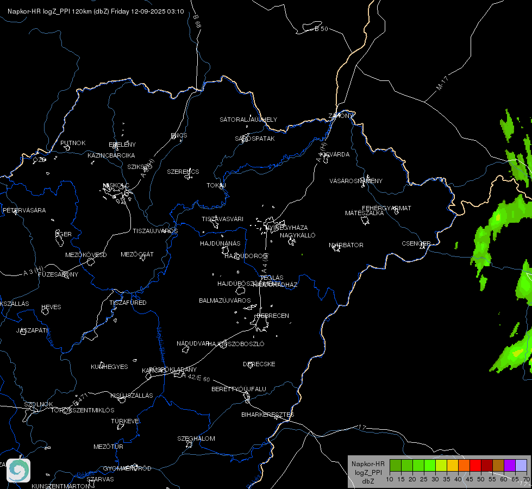Click the MATESZALKA label
Screen dimensions: 532x489
tap(365, 213)
